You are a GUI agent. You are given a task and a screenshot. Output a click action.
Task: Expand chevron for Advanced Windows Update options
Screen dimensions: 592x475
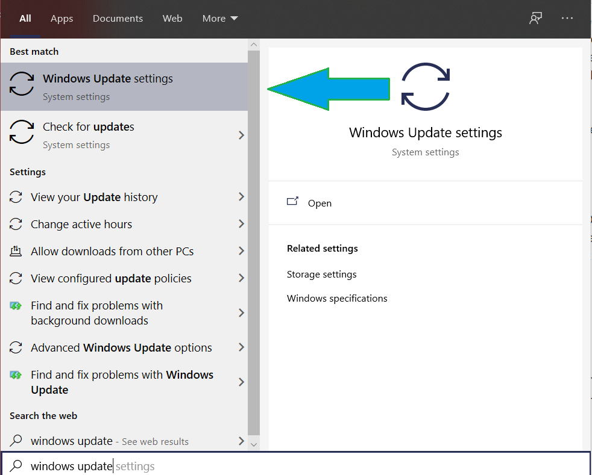241,347
